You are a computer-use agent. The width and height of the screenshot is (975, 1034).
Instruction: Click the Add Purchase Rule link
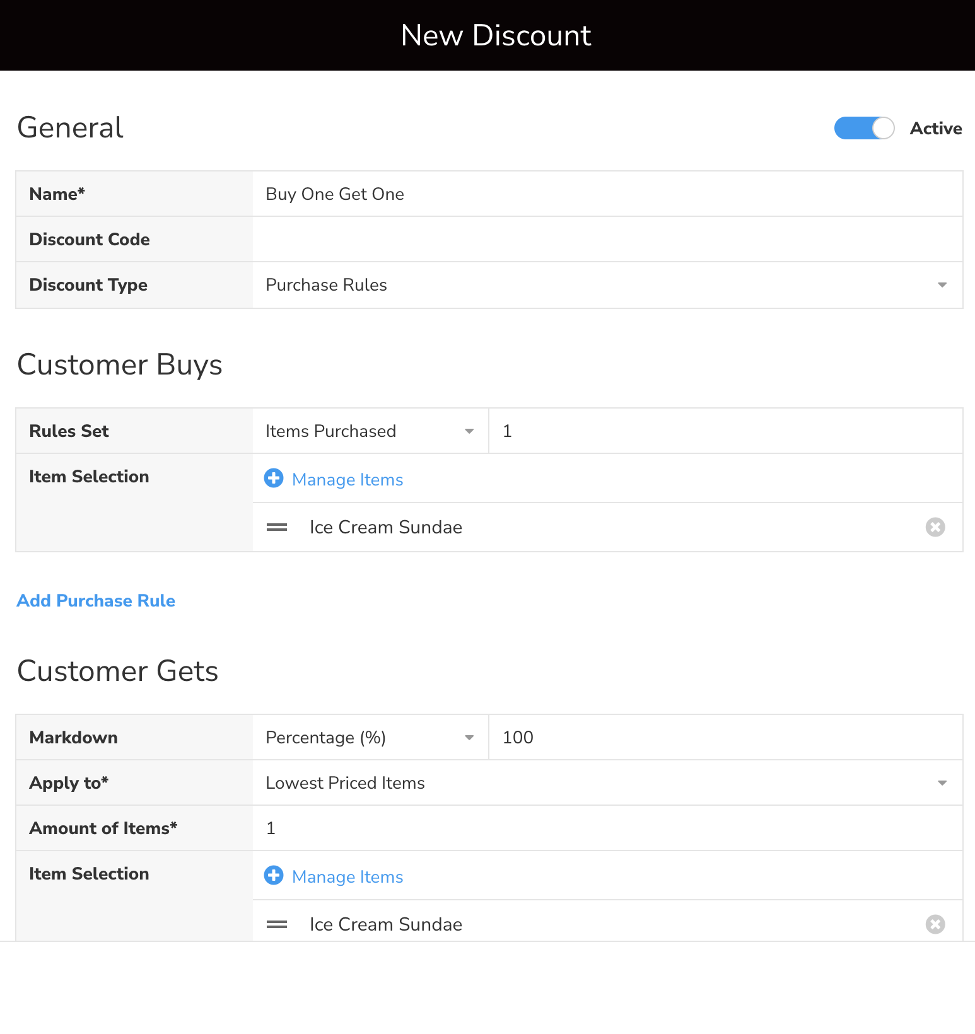pos(96,600)
